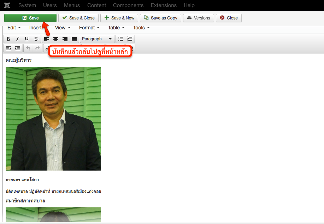Image resolution: width=324 pixels, height=224 pixels.
Task: Open the Help menu
Action: [x=189, y=5]
